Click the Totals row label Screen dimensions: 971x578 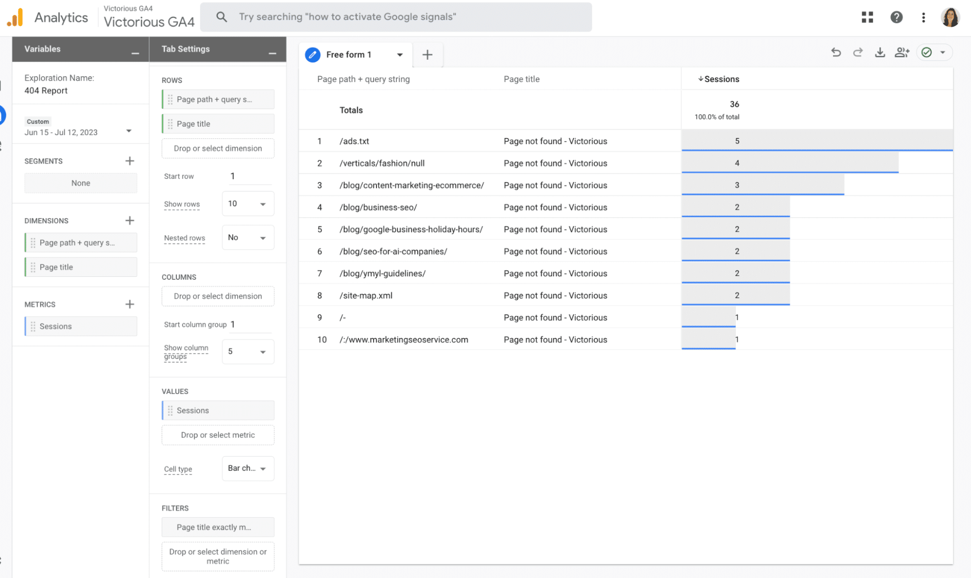[351, 110]
